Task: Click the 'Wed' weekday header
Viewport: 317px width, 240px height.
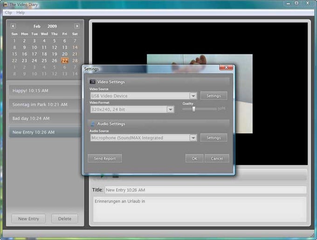Action: tap(44, 34)
